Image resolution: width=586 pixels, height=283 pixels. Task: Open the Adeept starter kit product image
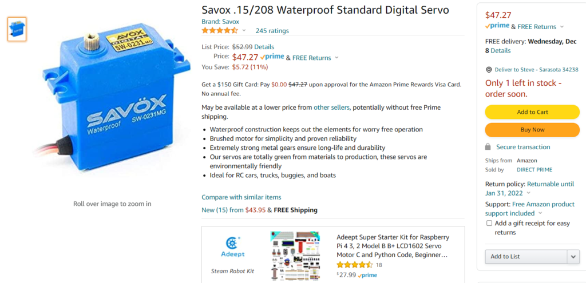pyautogui.click(x=295, y=256)
